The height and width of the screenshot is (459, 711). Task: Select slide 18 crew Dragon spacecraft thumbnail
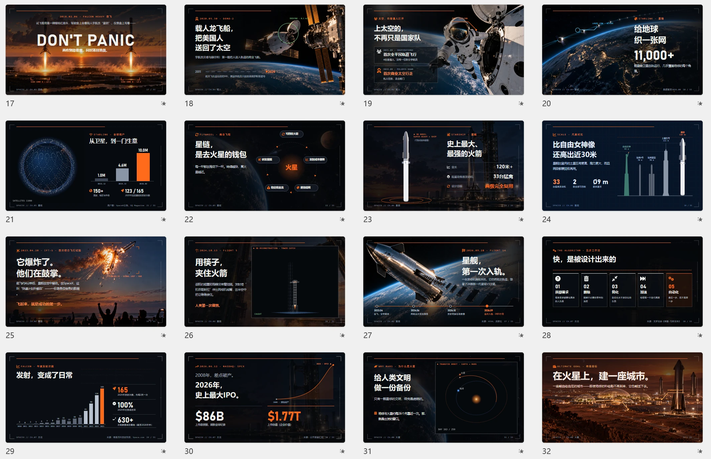pyautogui.click(x=265, y=50)
